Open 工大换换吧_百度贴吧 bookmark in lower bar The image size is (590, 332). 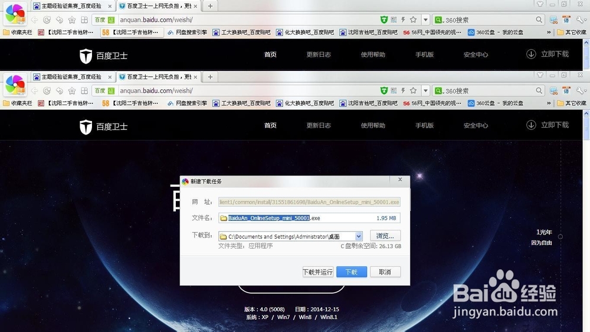(241, 103)
